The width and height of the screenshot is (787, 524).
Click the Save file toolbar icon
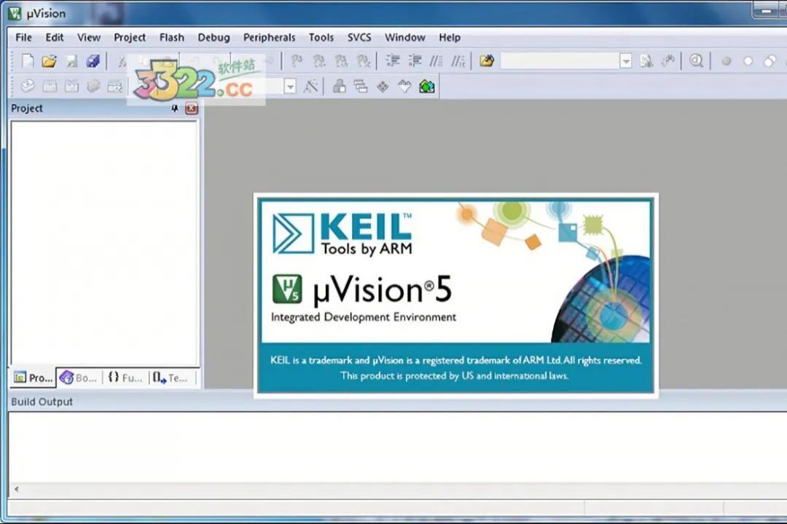pyautogui.click(x=71, y=61)
